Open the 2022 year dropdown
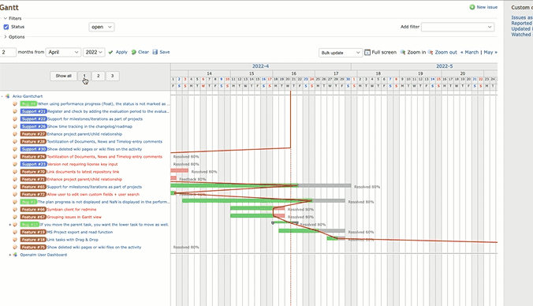 94,52
